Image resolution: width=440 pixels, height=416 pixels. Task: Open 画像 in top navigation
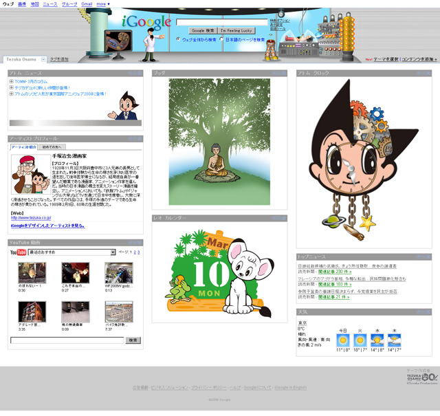click(x=22, y=4)
